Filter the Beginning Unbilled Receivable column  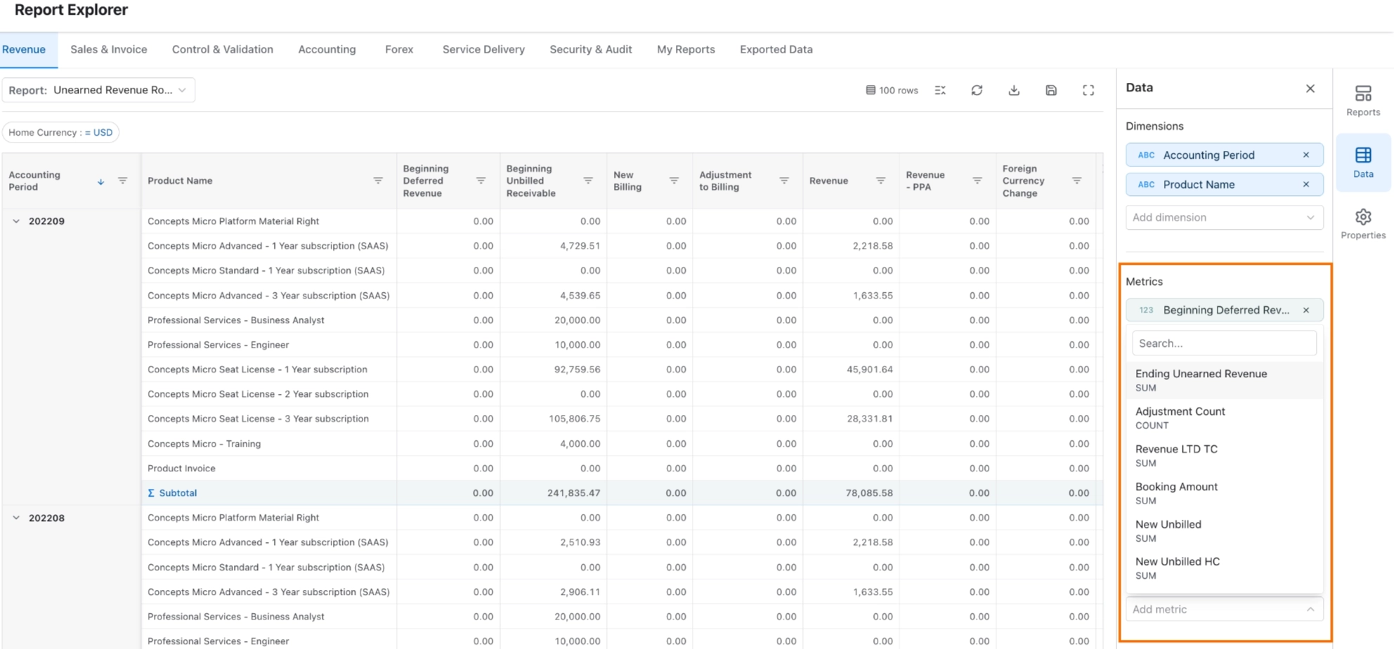click(x=588, y=181)
